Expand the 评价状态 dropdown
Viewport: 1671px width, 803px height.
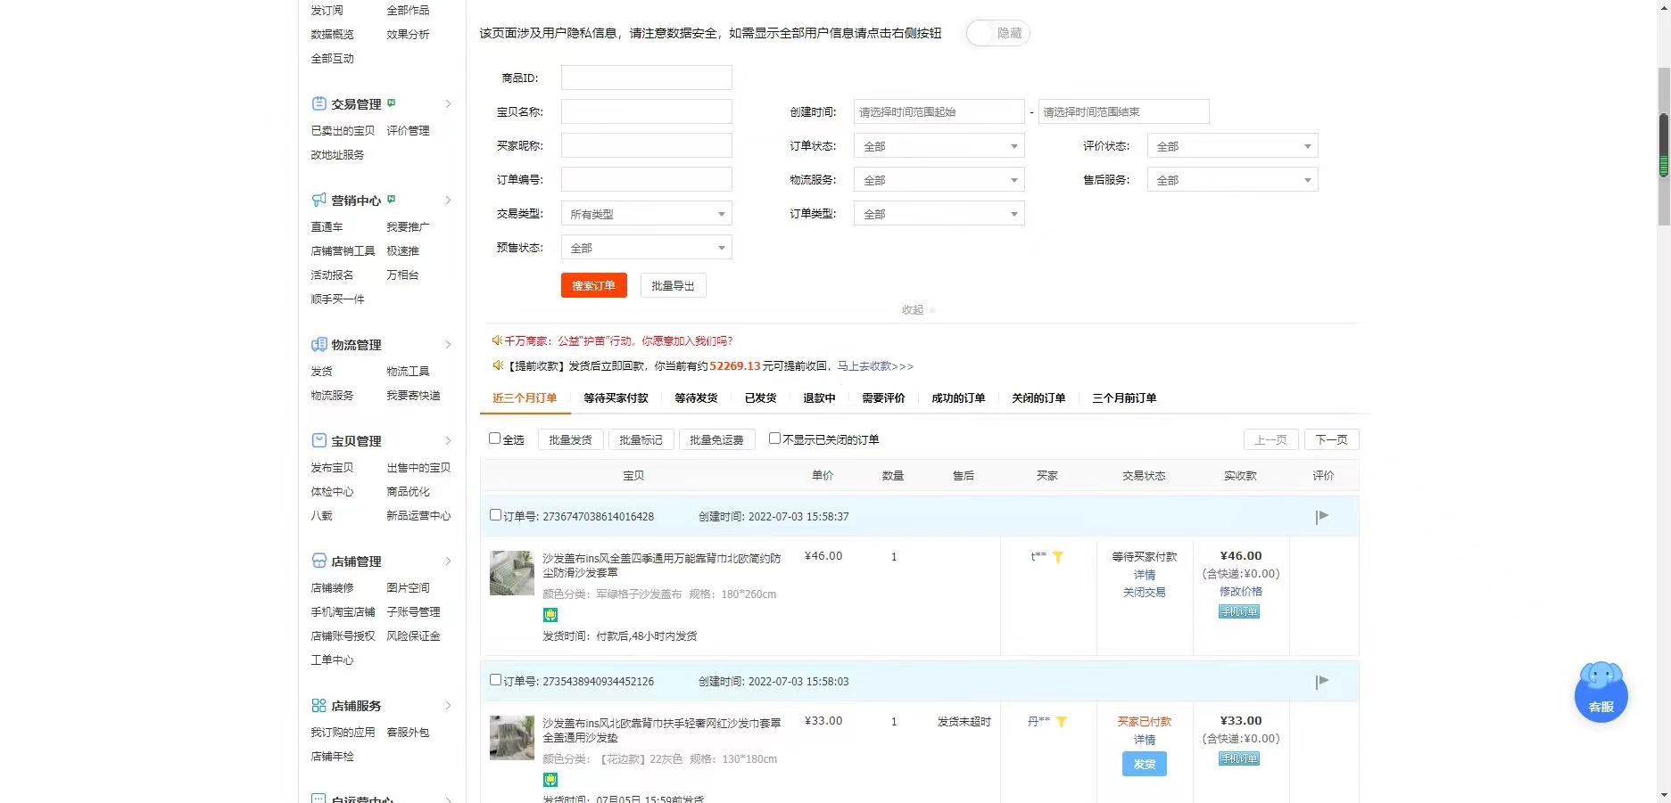coord(1231,146)
